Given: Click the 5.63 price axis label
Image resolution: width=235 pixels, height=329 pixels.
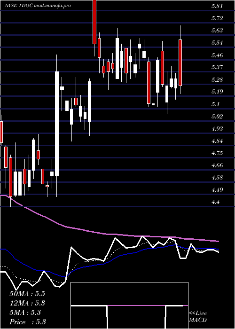Looking at the screenshot, I should [217, 31].
